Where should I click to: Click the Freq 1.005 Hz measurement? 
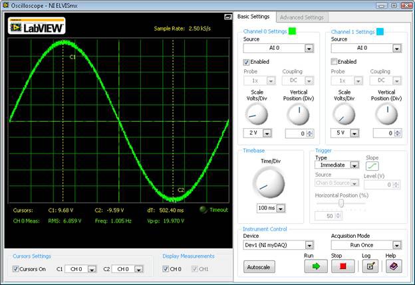[113, 221]
